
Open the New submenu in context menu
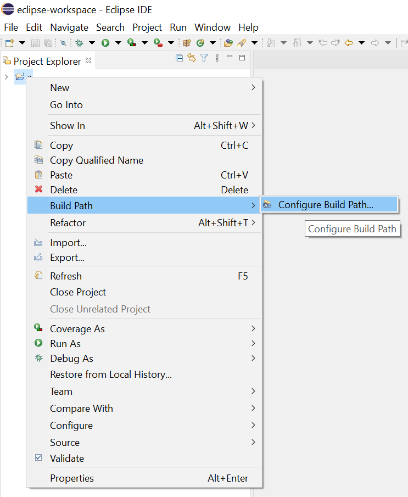coord(144,88)
